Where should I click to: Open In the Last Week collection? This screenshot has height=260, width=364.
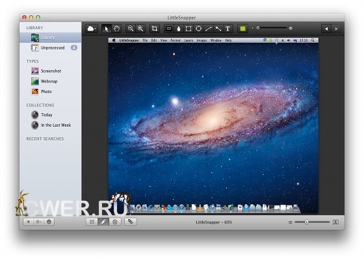tap(51, 125)
